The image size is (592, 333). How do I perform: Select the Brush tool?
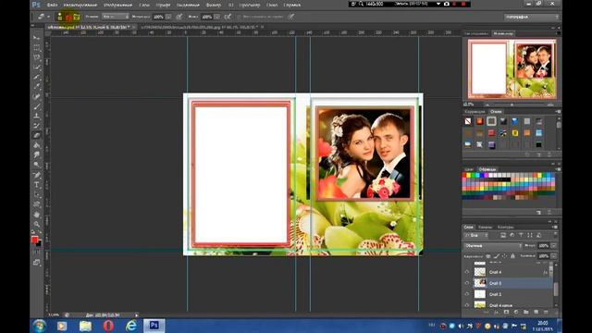[37, 106]
